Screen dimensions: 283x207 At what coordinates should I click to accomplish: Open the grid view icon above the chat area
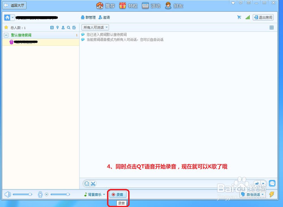click(x=271, y=28)
